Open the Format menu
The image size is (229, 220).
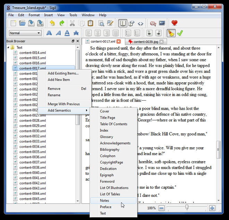tap(34, 15)
